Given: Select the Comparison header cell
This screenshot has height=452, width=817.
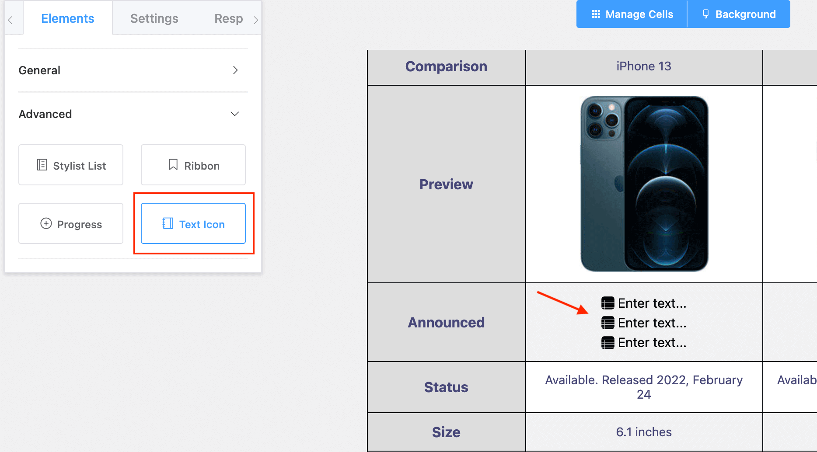Looking at the screenshot, I should click(x=446, y=66).
